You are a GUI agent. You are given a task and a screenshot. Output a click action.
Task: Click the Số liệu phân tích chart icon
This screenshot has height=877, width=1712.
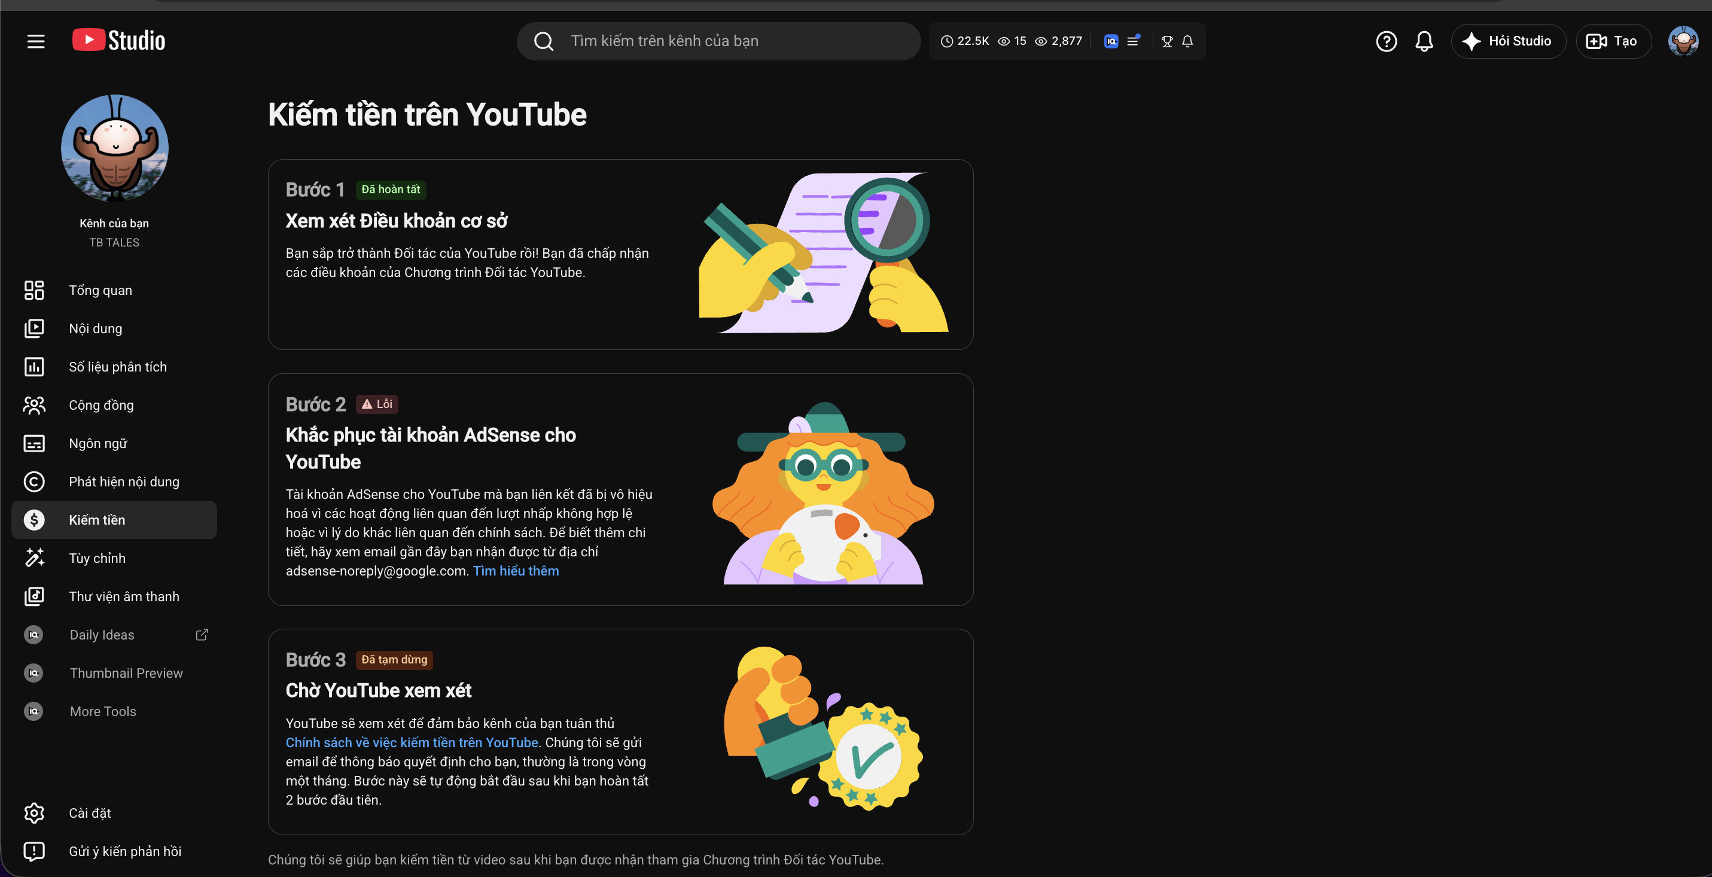pos(34,367)
